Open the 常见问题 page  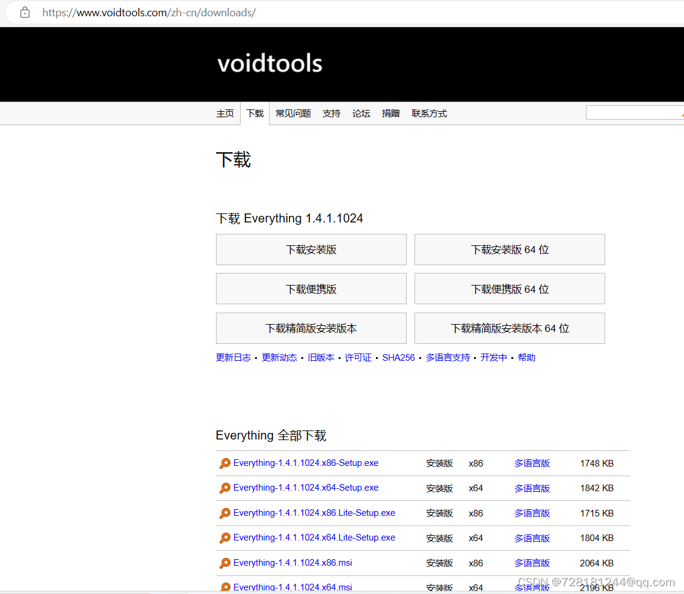point(293,113)
